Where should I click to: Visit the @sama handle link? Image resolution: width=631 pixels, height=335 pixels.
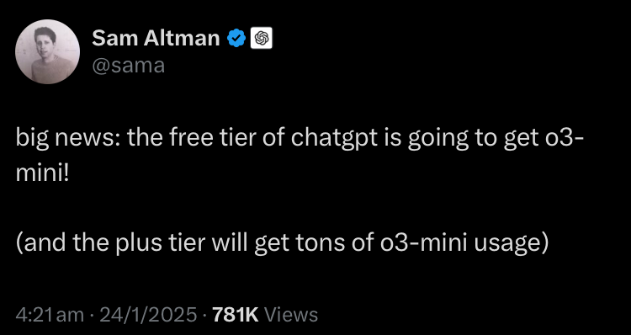(x=129, y=66)
